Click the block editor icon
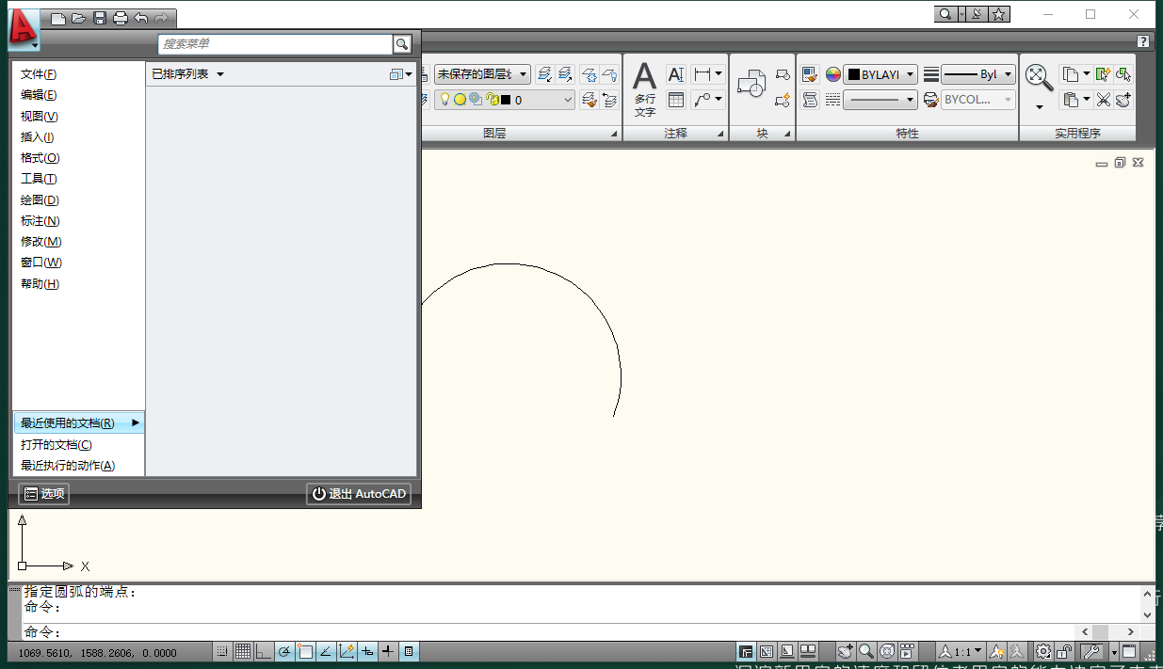 click(783, 100)
